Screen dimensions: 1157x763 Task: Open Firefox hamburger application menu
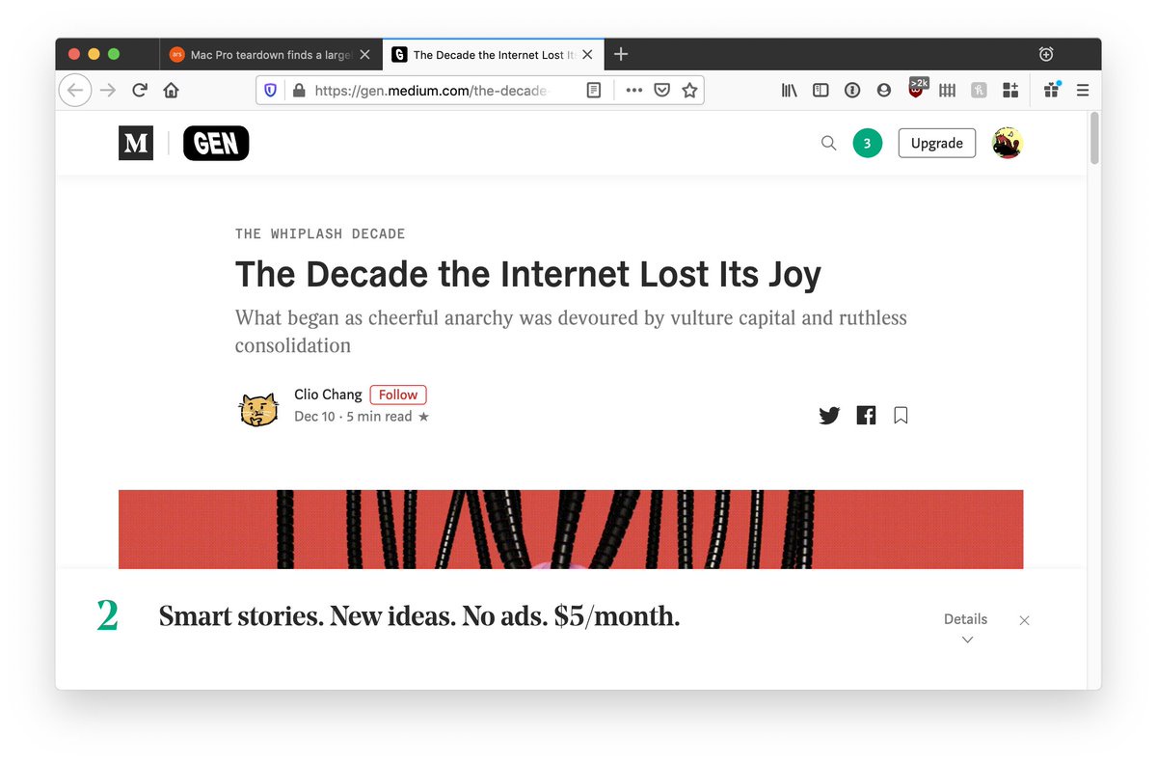click(x=1083, y=90)
